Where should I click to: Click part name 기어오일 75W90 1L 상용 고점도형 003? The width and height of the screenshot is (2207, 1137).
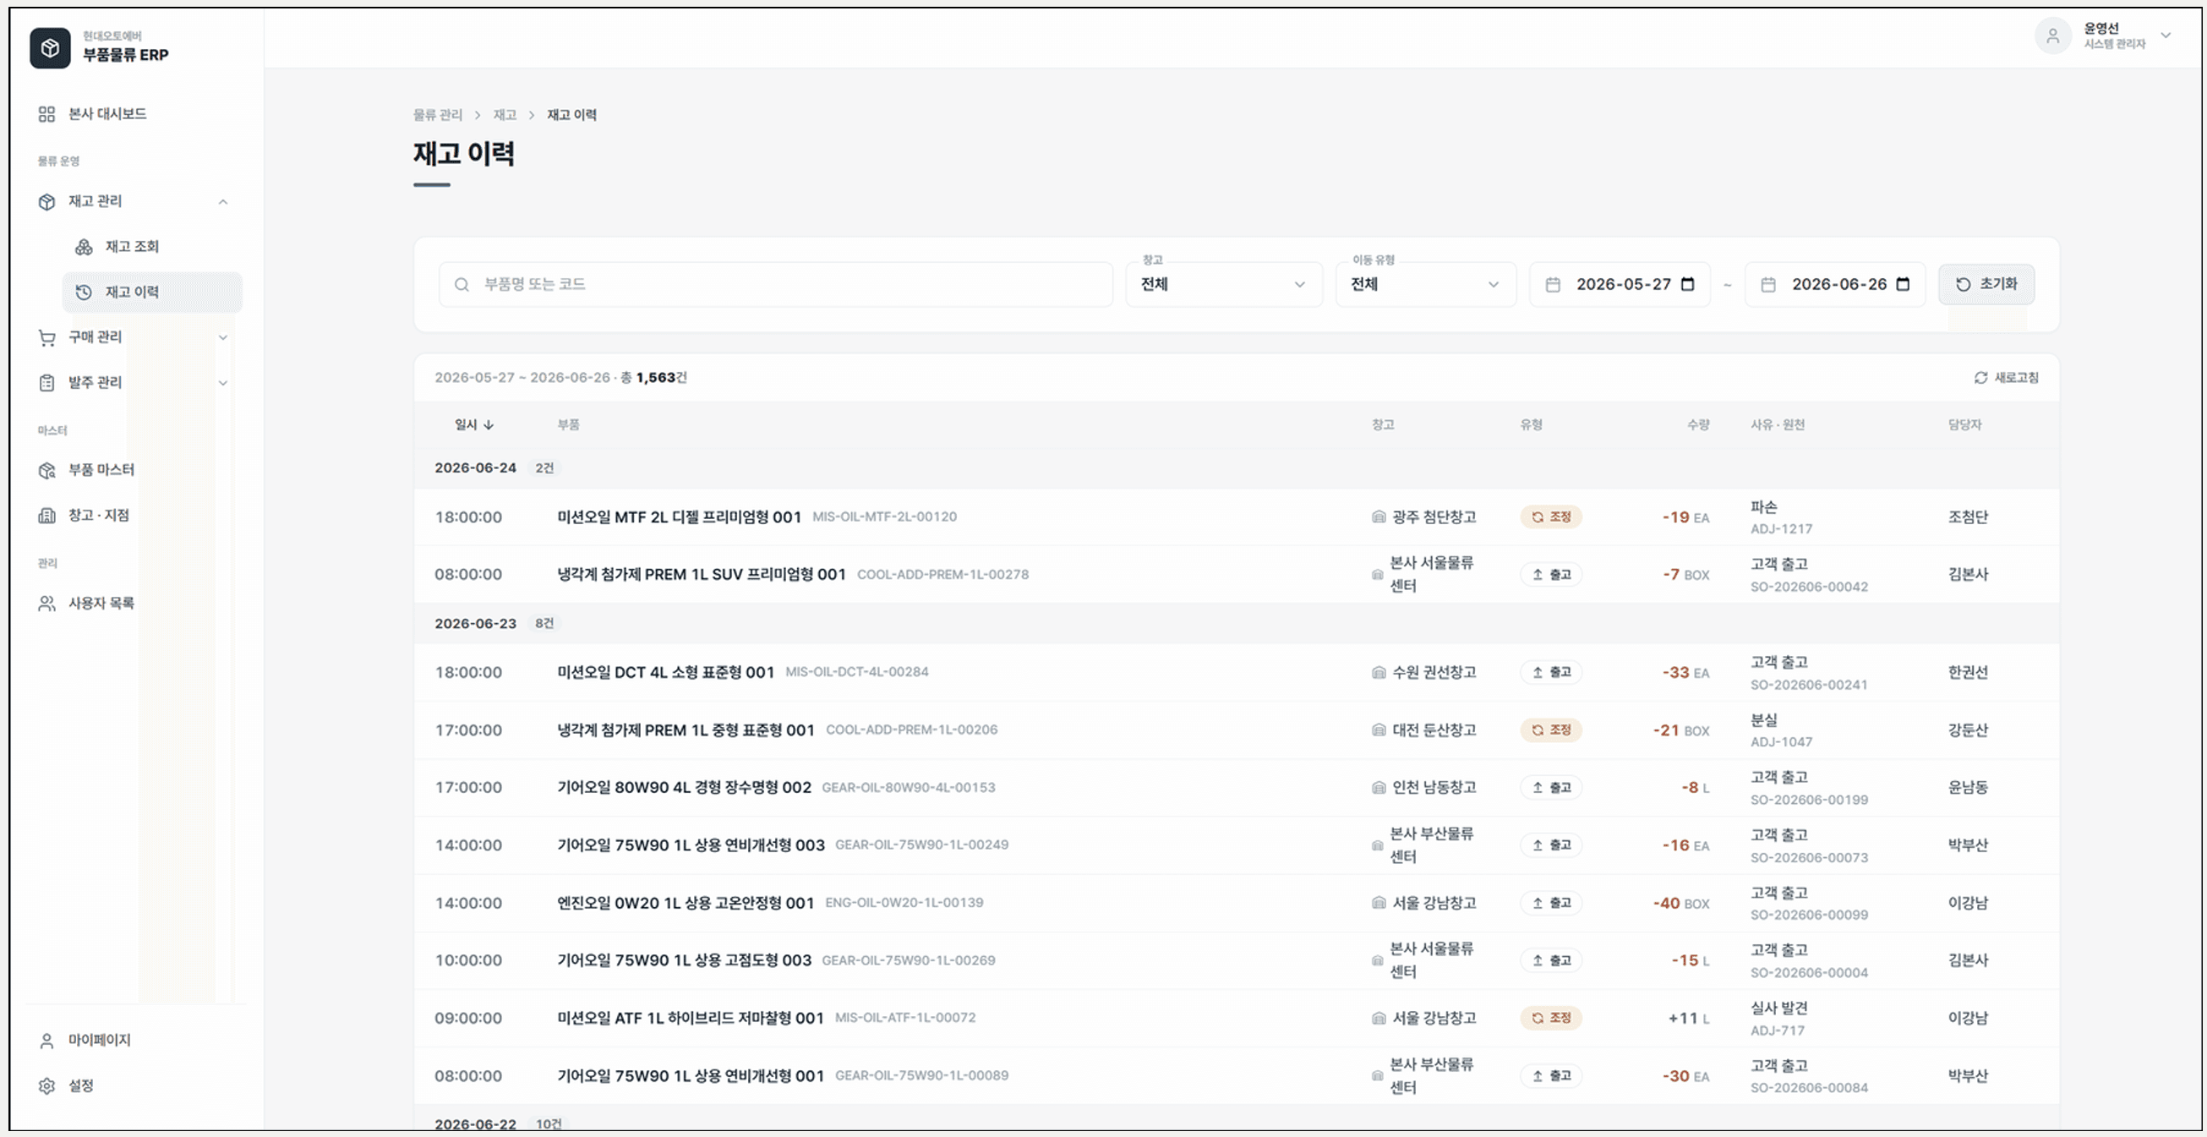[684, 961]
